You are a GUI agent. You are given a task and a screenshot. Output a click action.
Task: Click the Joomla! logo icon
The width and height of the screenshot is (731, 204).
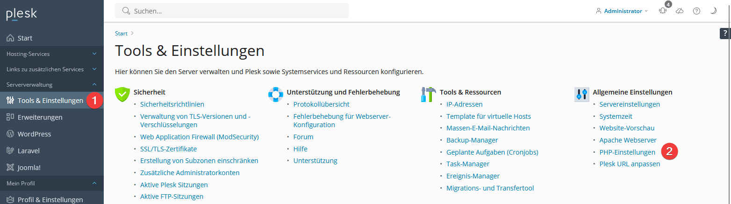coord(10,167)
